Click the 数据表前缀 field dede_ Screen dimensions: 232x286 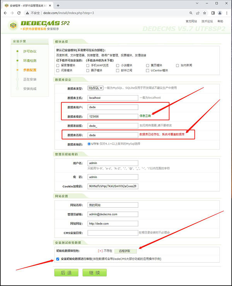click(x=113, y=126)
